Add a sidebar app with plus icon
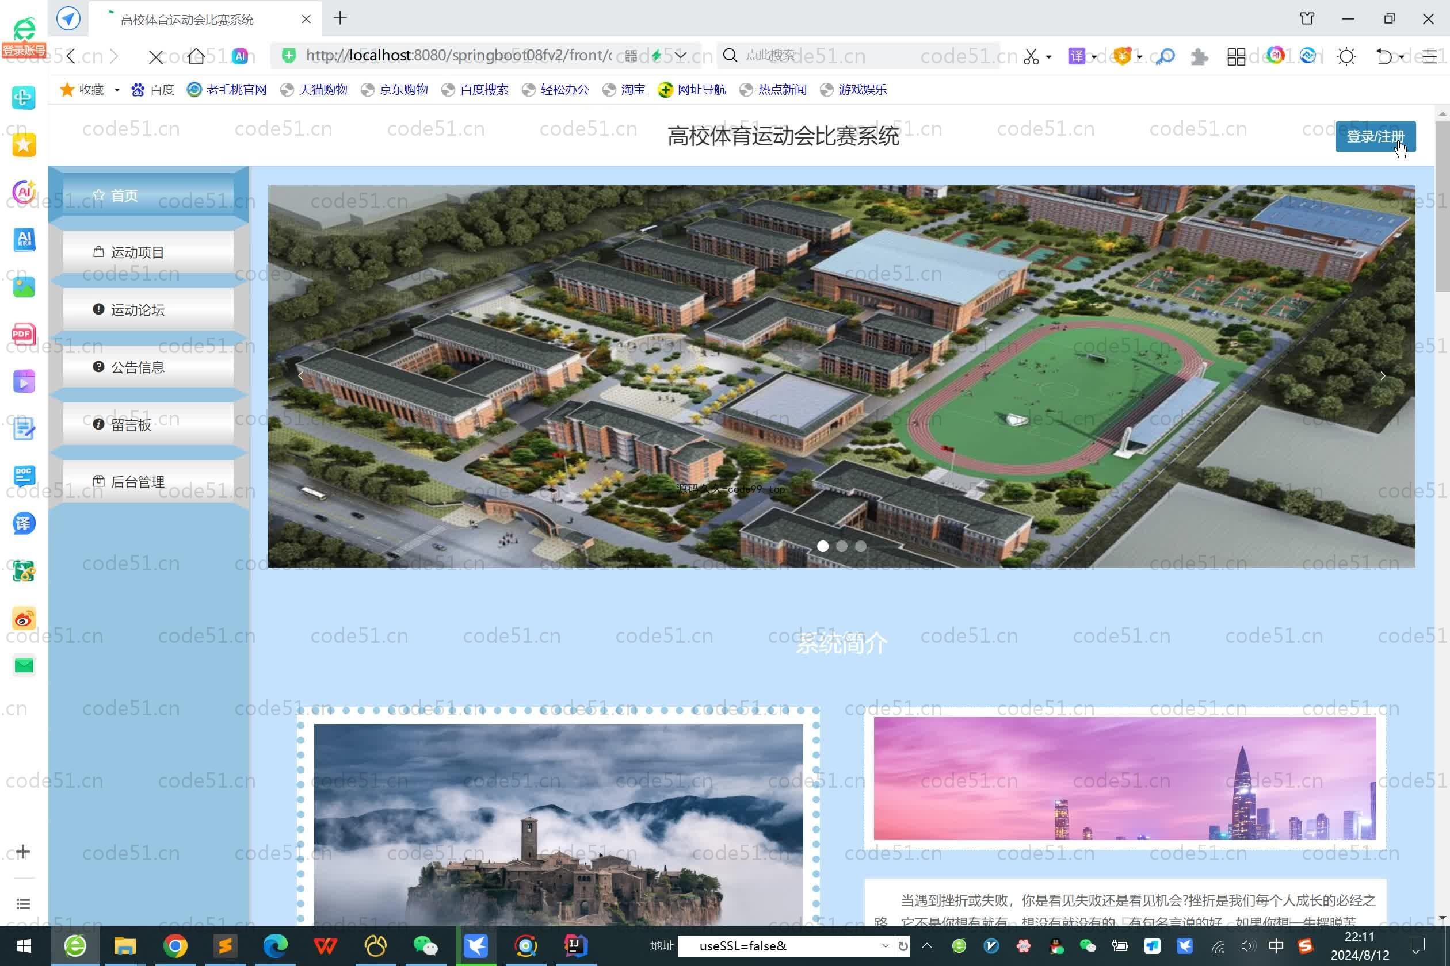The image size is (1450, 966). [x=24, y=852]
